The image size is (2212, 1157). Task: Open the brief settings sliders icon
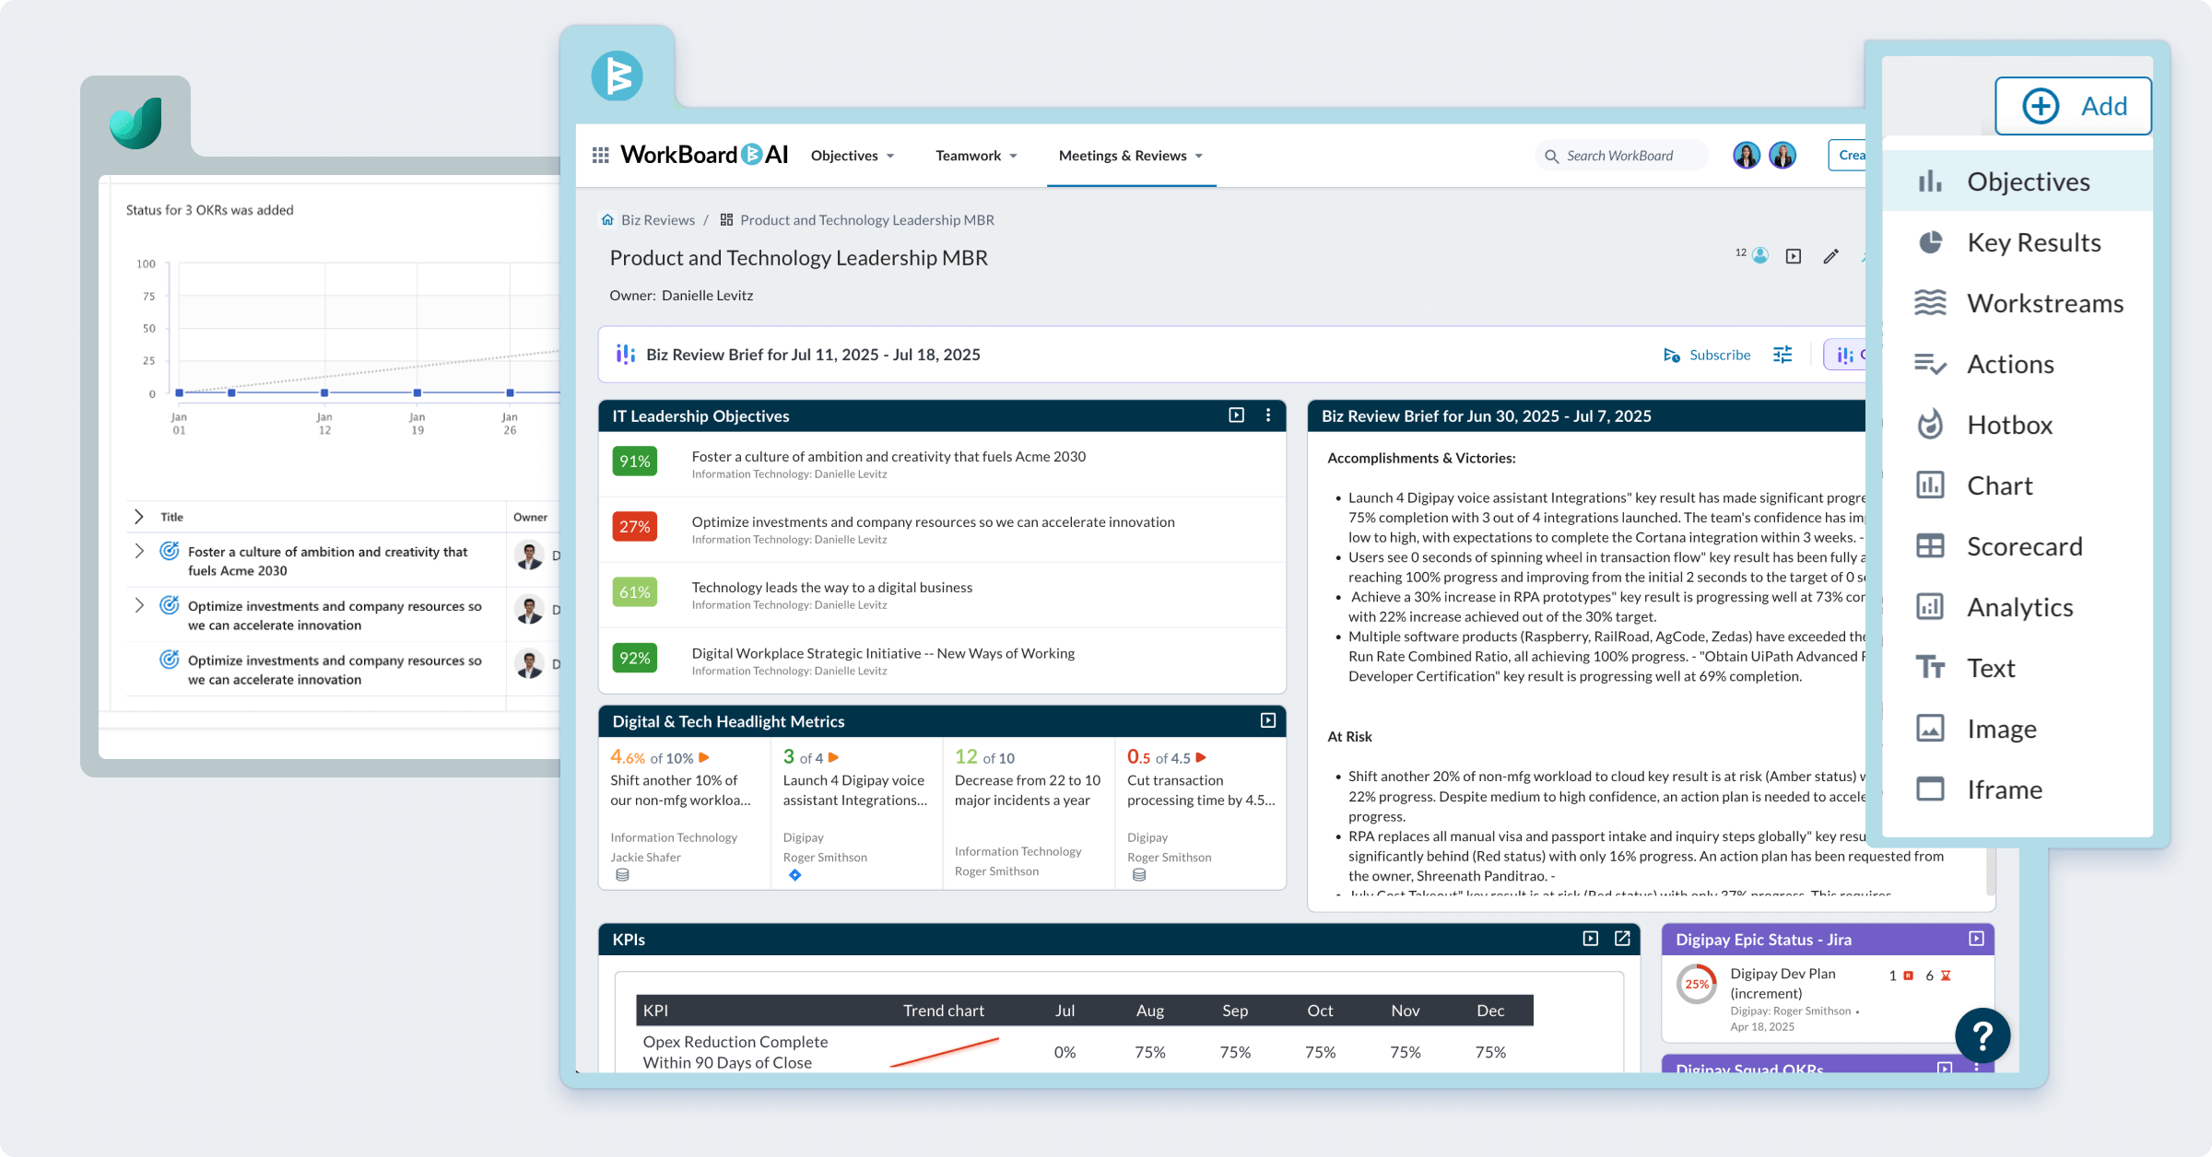point(1783,355)
